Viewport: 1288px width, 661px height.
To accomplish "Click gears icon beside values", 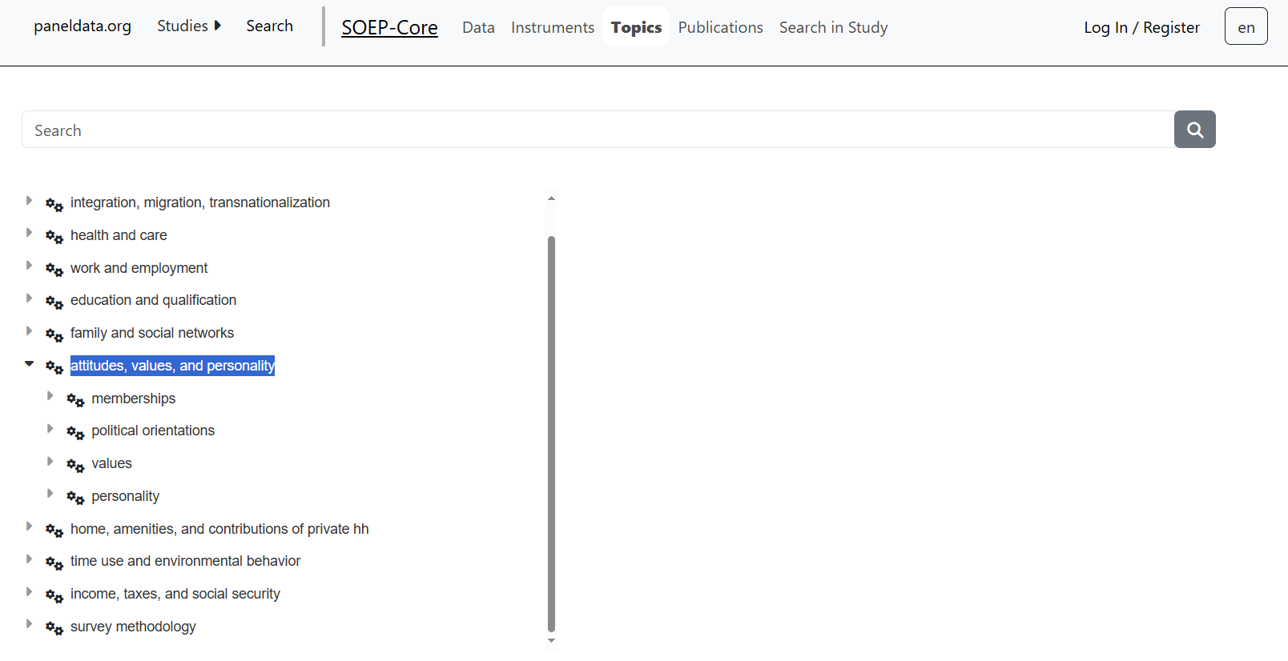I will [75, 466].
